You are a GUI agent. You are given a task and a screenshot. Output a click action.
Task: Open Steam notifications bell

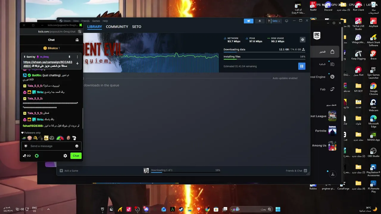pos(260,21)
